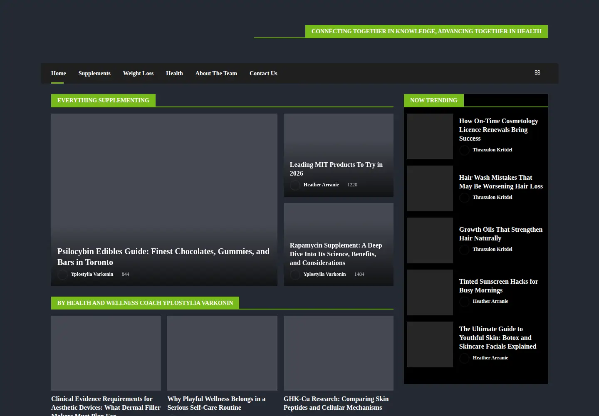The image size is (599, 416).
Task: Open Tinted Sunscreen Hacks for Busy Mornings
Action: pyautogui.click(x=498, y=286)
